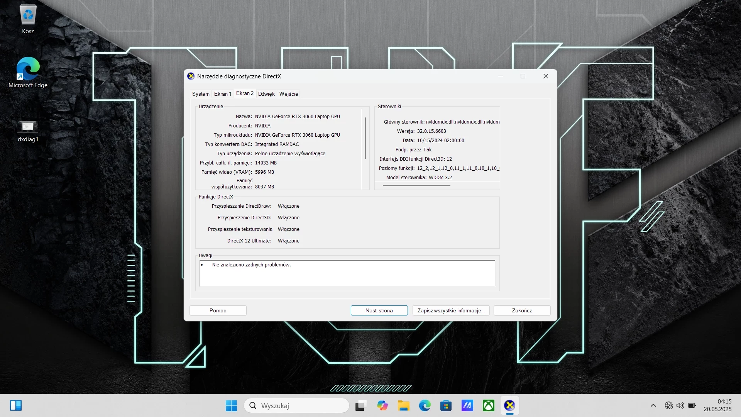Click the Typ mikroukładu value
Image resolution: width=741 pixels, height=417 pixels.
(297, 135)
